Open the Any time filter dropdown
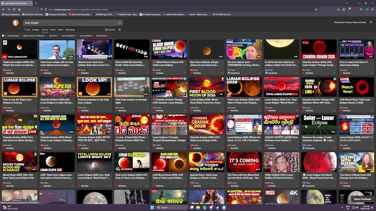Image resolution: width=376 pixels, height=211 pixels. point(54,36)
